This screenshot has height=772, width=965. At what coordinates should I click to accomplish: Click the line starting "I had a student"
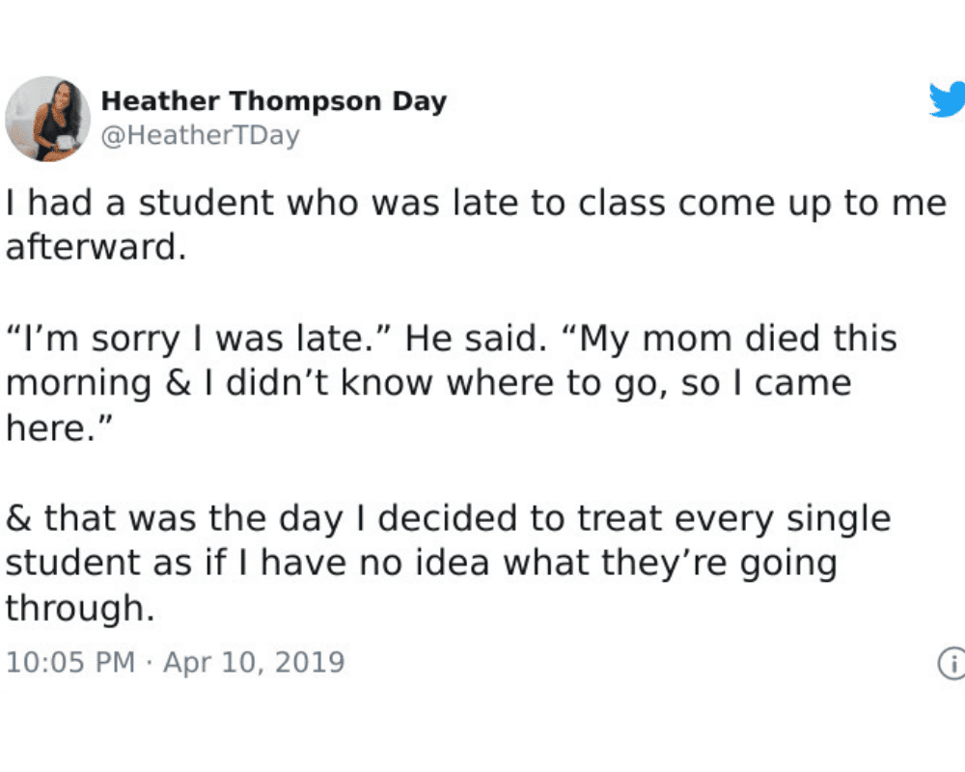(475, 204)
